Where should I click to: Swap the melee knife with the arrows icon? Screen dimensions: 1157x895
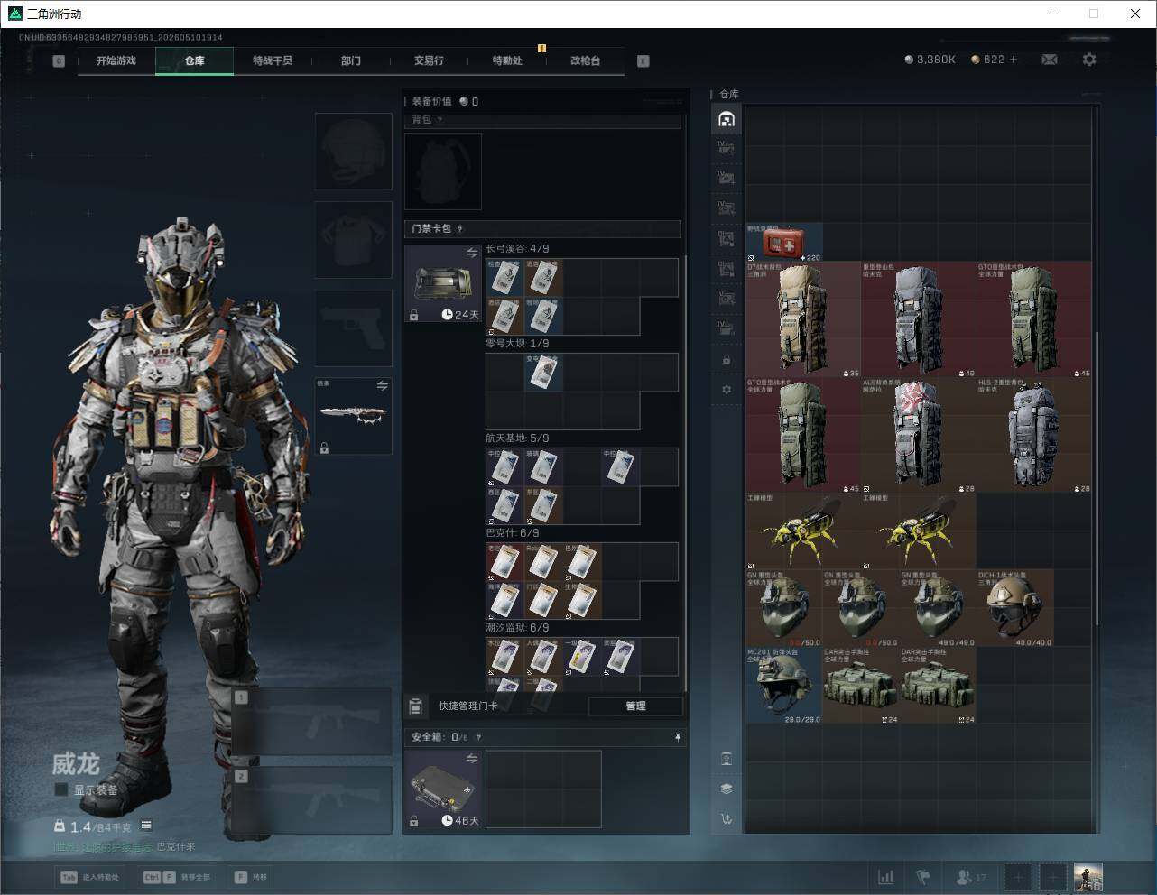382,386
